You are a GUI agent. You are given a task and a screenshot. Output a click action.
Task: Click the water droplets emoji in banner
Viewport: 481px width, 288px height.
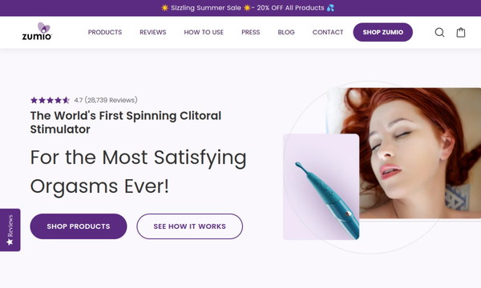tap(330, 8)
